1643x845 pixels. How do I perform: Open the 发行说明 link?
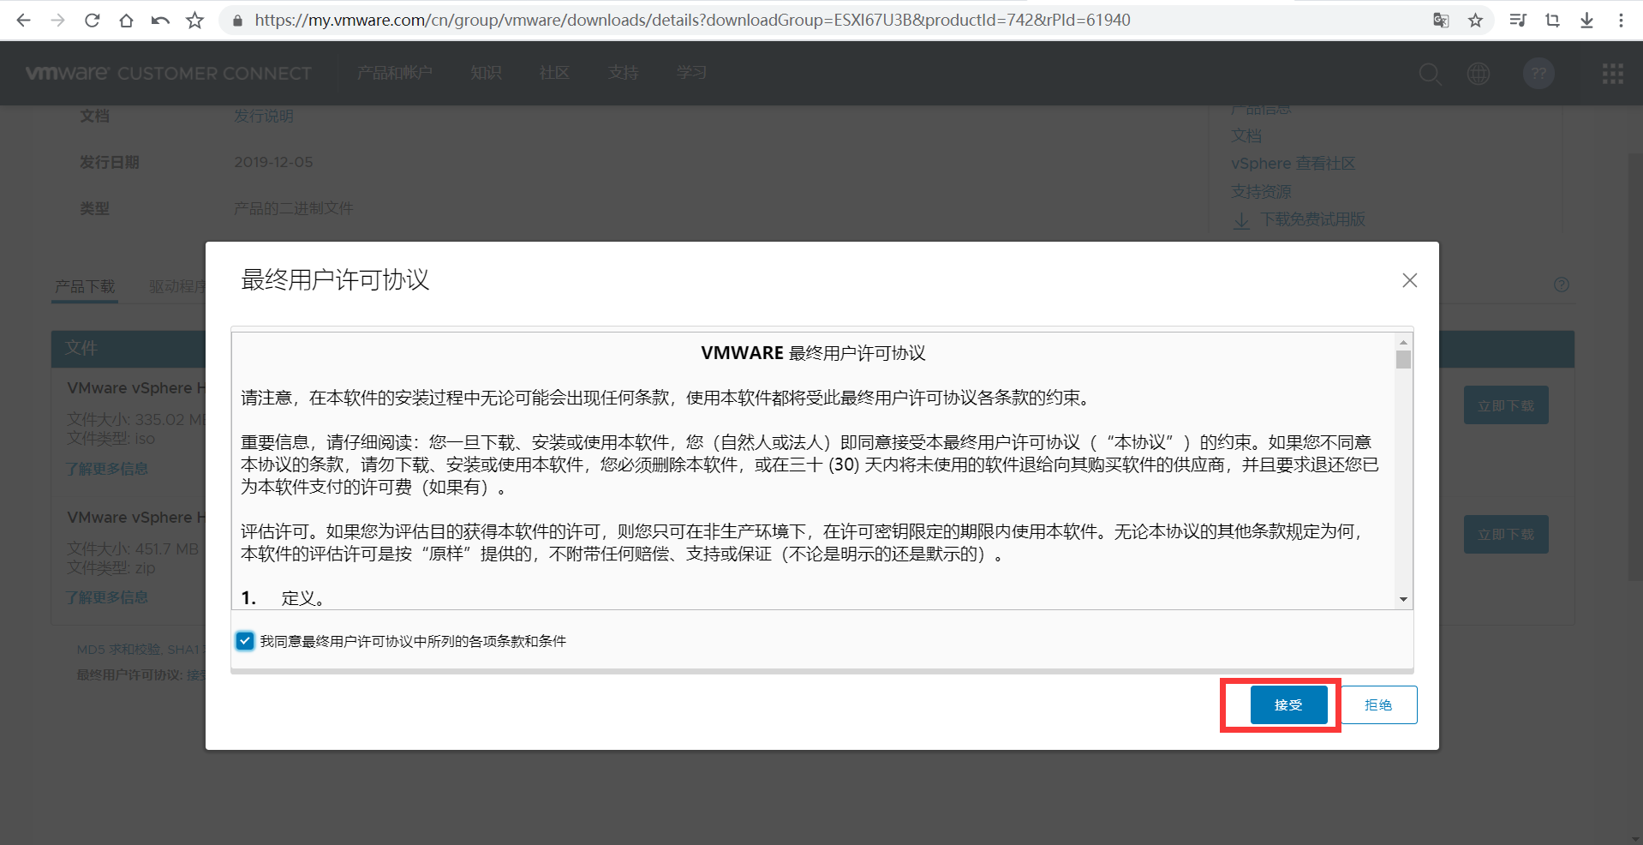click(264, 116)
